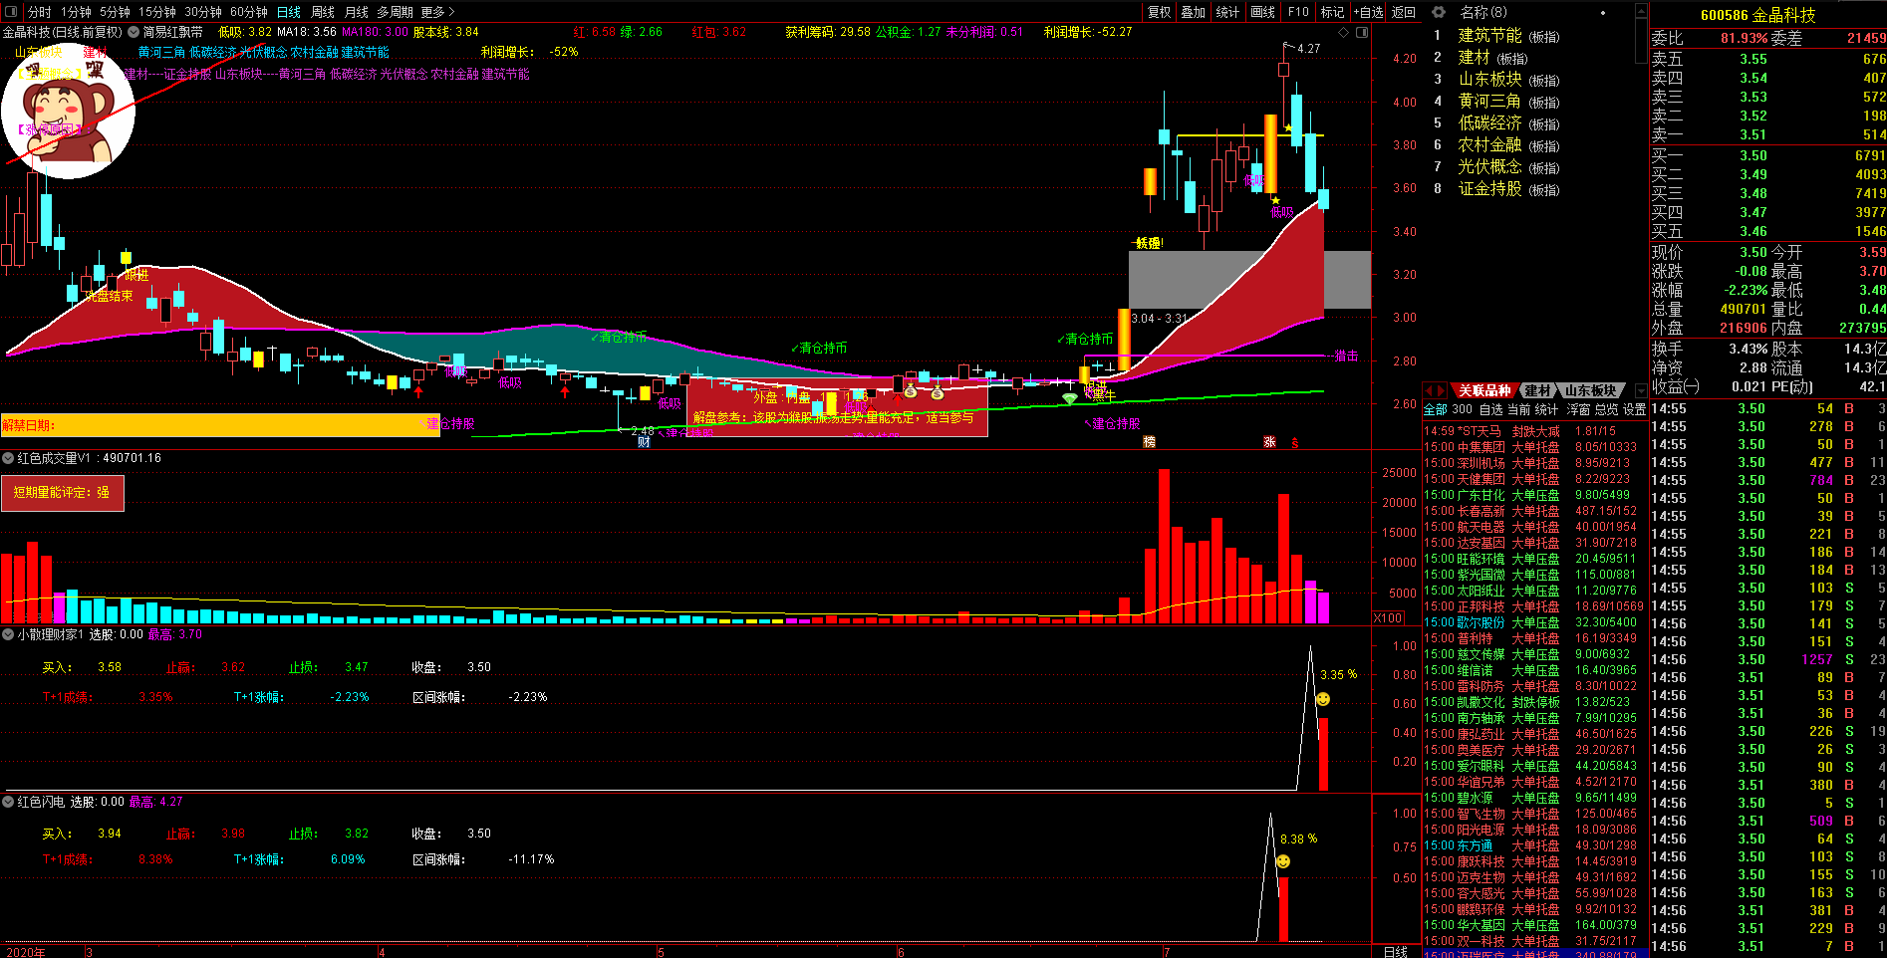1887x958 pixels.
Task: Toggle the left sidebar panel icon
Action: pos(10,12)
